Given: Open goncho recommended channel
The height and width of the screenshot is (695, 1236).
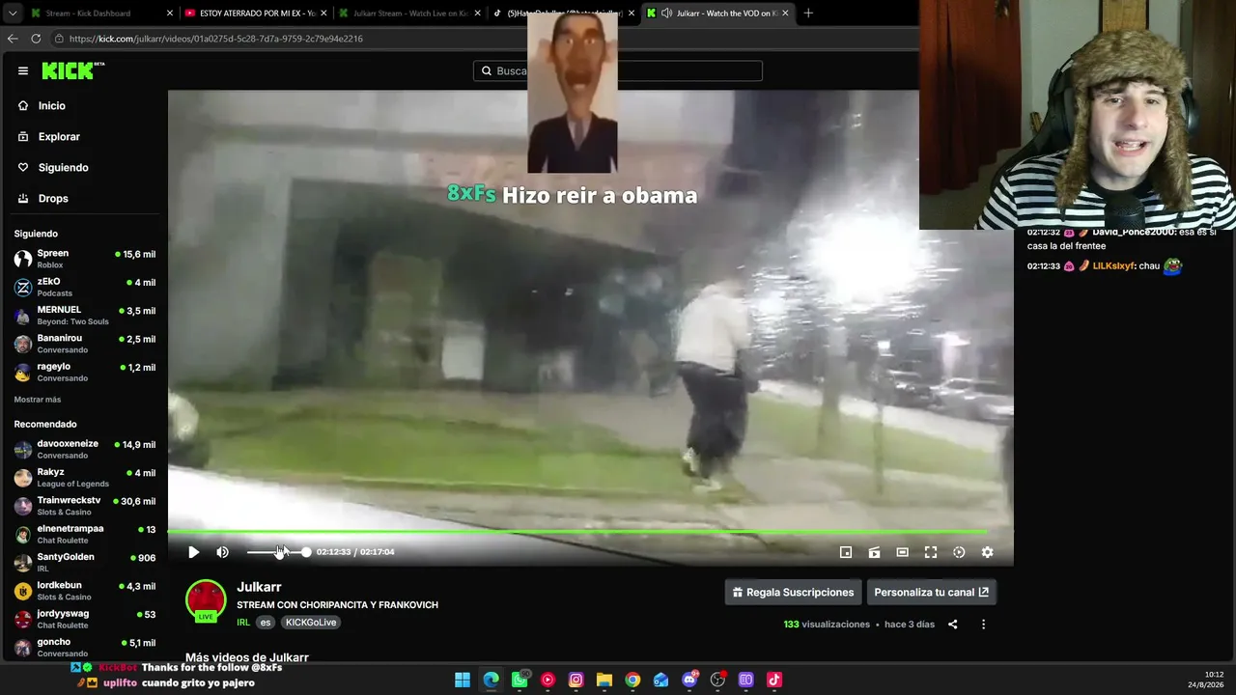Looking at the screenshot, I should [85, 647].
